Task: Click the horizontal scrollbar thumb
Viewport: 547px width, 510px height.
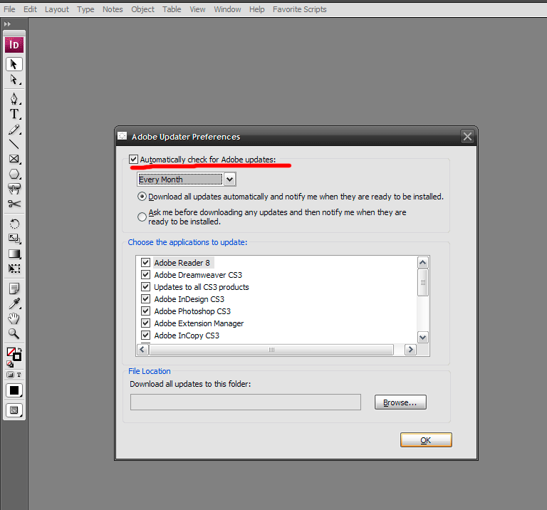Action: [x=271, y=350]
